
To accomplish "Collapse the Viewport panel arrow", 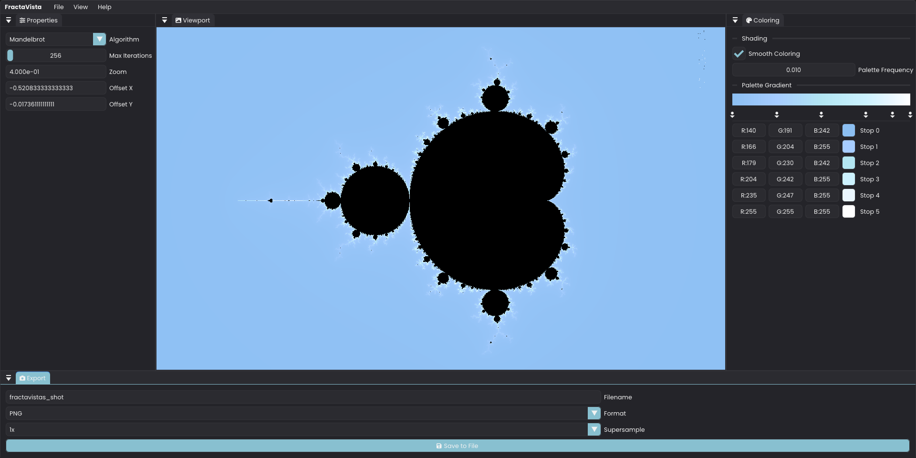I will (165, 20).
